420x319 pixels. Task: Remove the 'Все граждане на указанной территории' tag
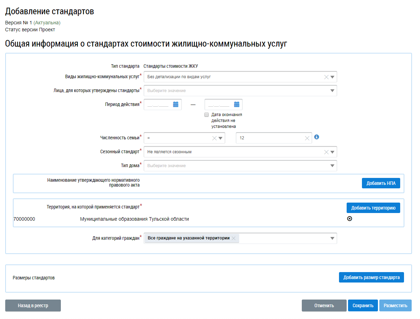coord(234,238)
